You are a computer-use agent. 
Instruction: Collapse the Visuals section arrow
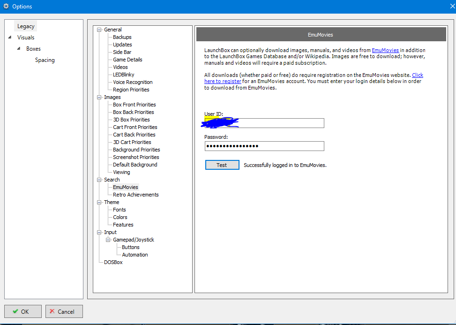(10, 37)
